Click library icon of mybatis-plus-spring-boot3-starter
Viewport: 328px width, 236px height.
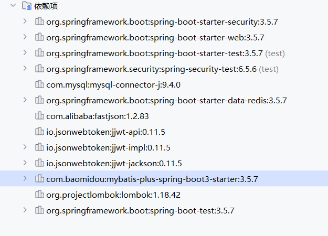(x=39, y=178)
